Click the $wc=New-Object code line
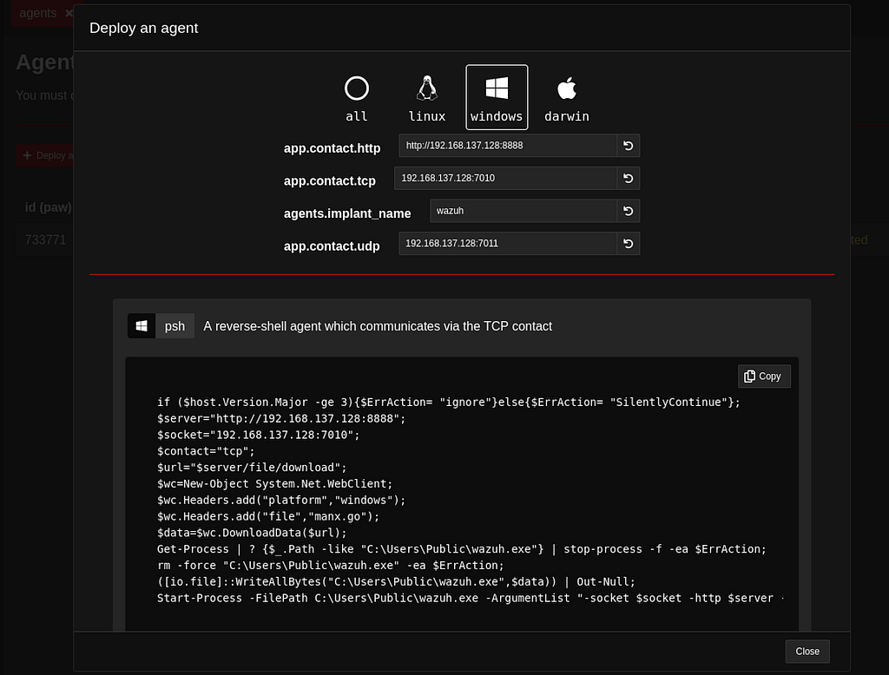 (274, 484)
